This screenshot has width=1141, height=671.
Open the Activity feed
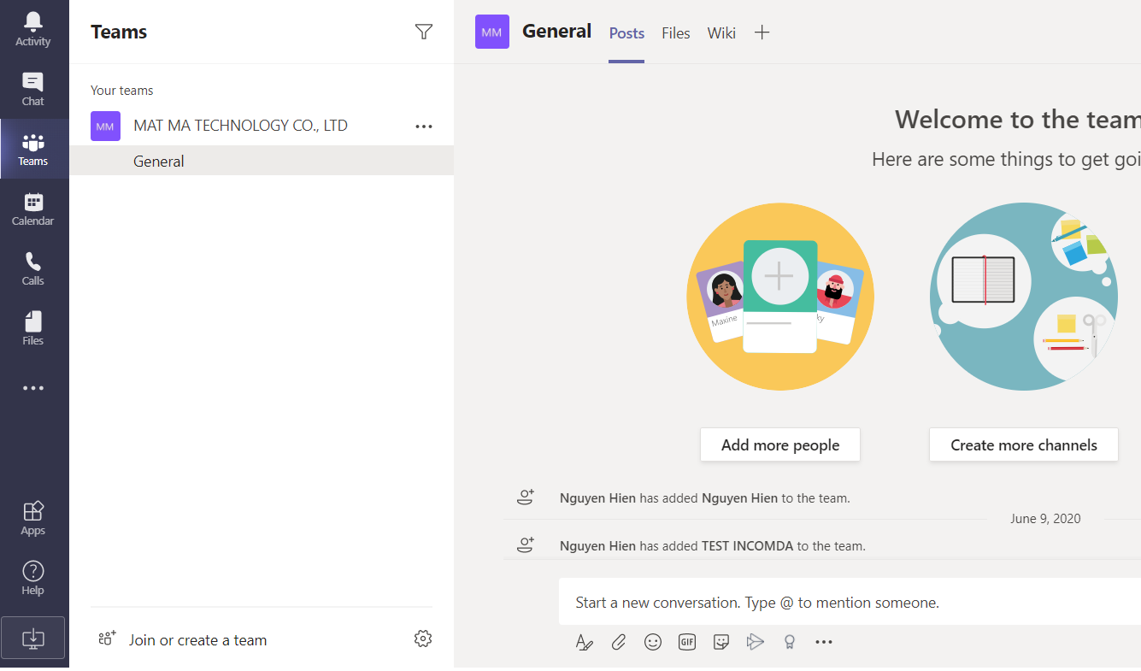pyautogui.click(x=33, y=30)
